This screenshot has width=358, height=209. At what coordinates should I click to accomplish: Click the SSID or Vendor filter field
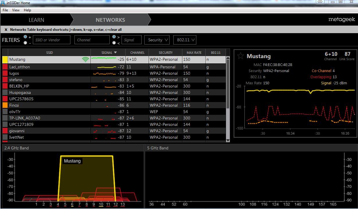[x=51, y=40]
